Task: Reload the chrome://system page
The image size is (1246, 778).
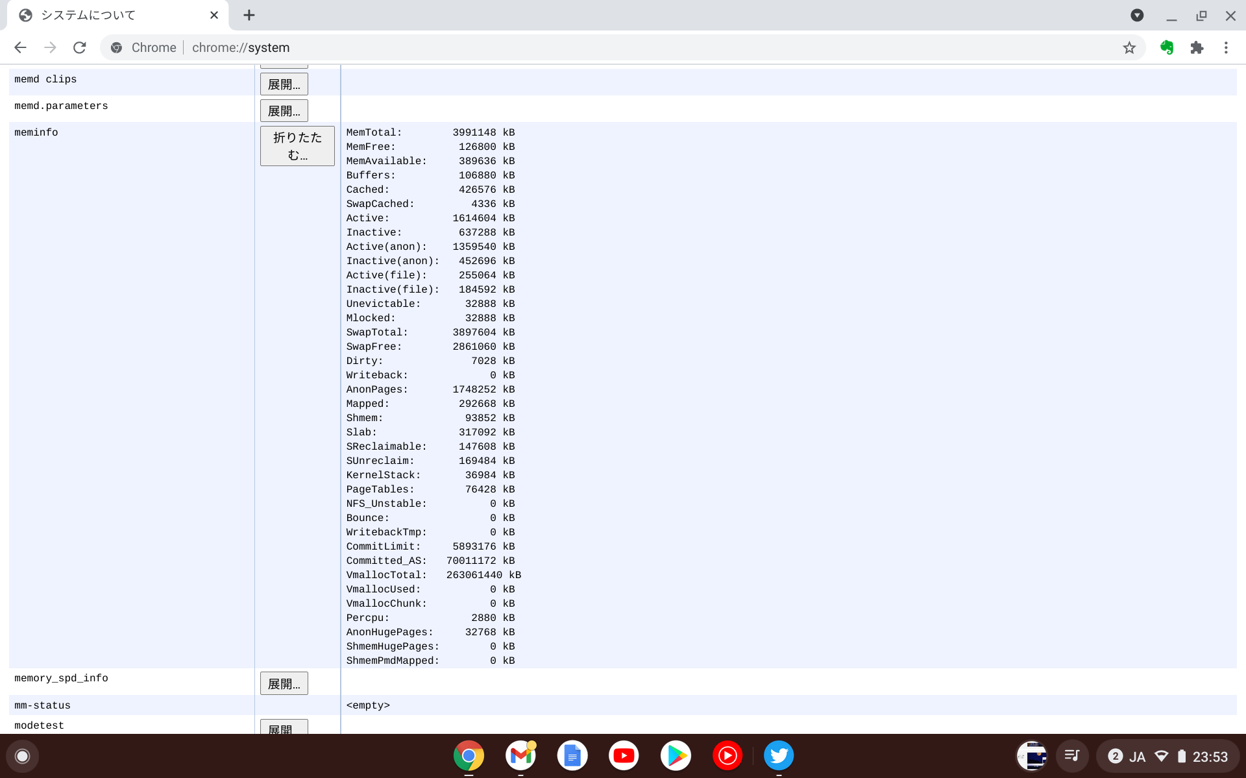Action: coord(79,47)
